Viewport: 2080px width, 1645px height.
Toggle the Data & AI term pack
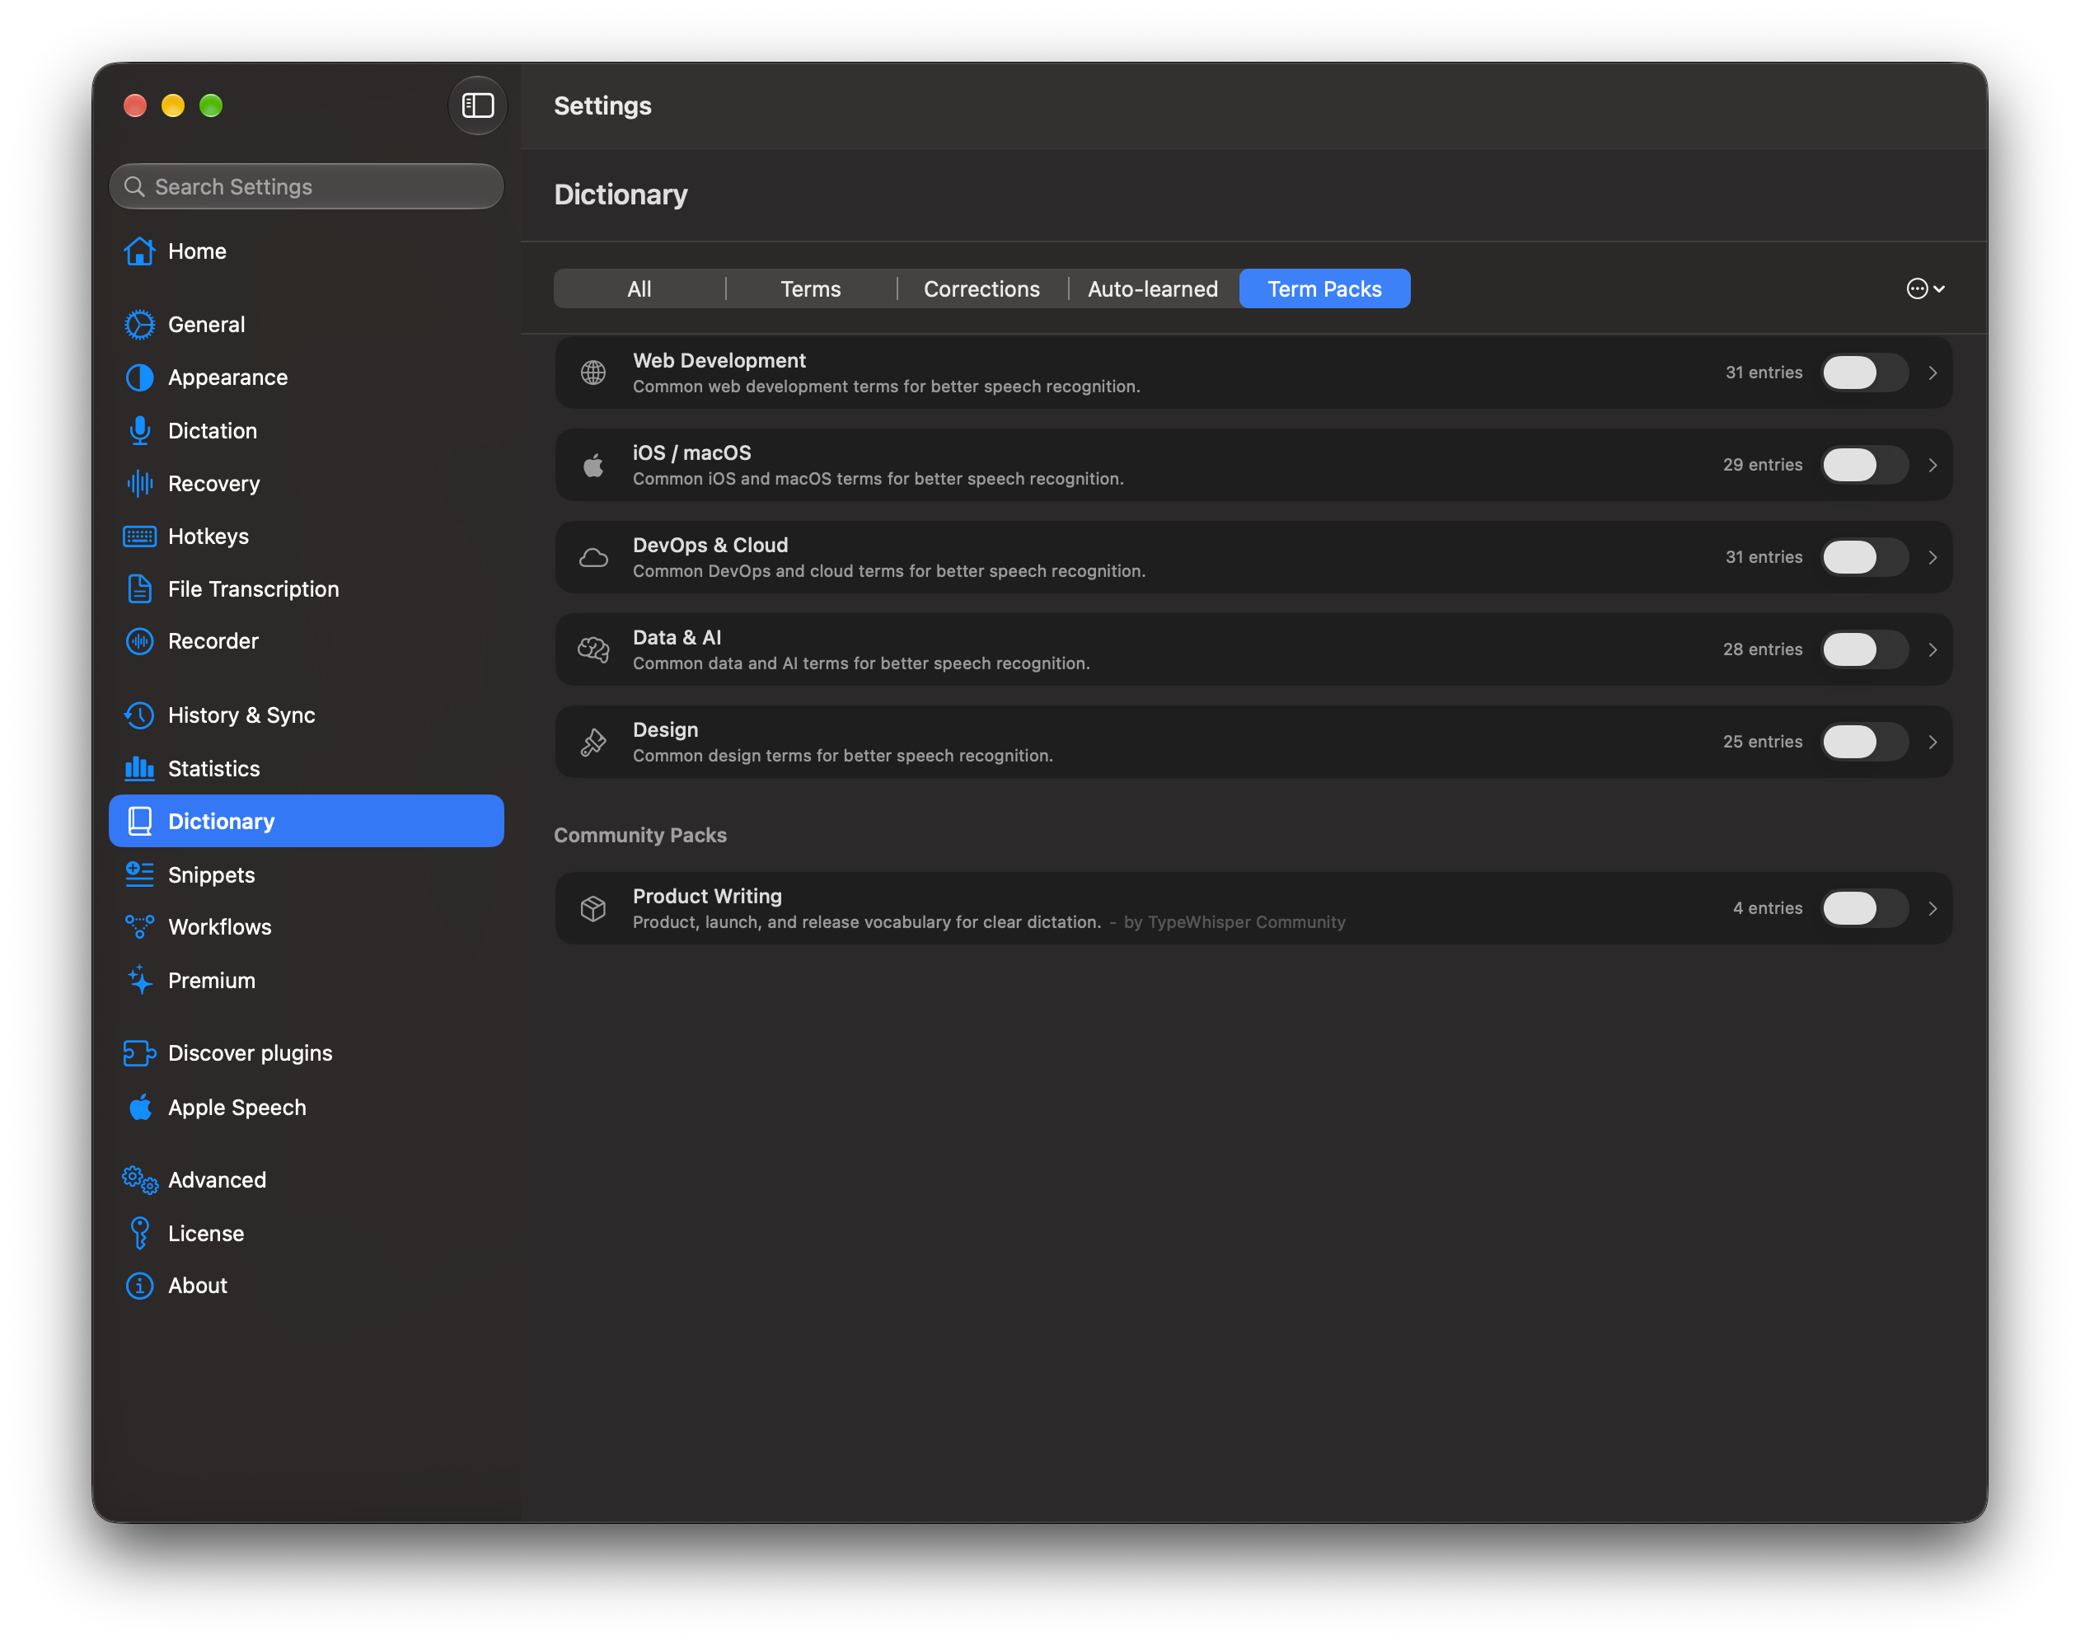point(1864,649)
